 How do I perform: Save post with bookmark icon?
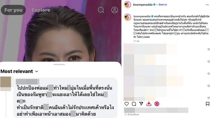coord(207,104)
